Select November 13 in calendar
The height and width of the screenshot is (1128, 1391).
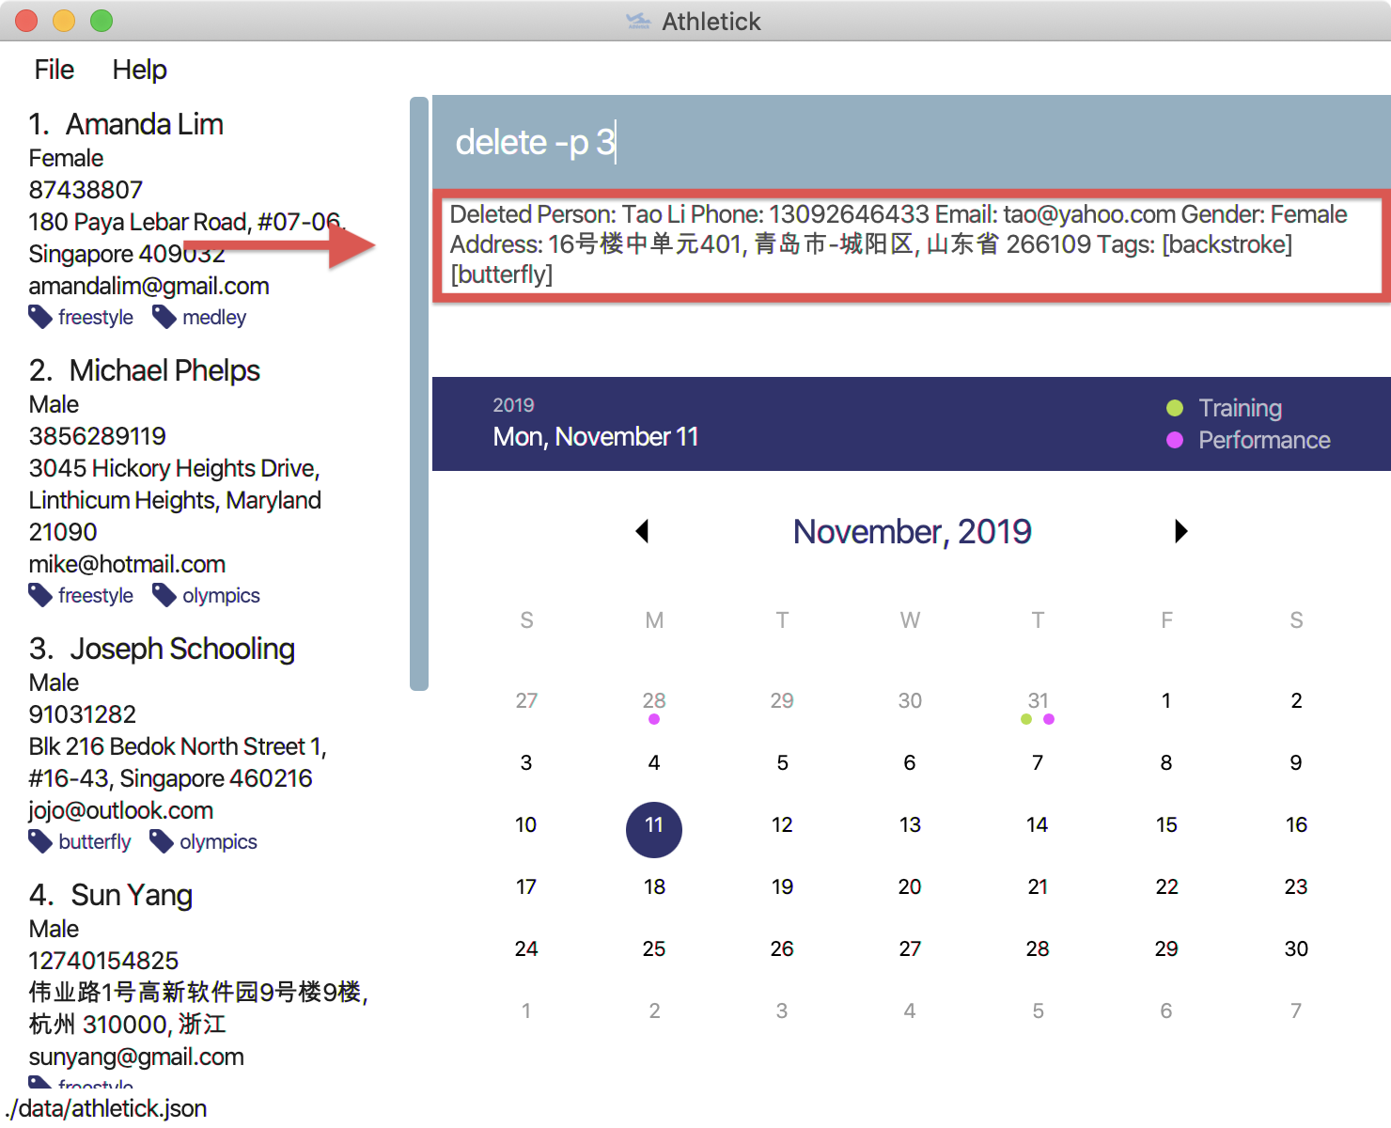[x=910, y=825]
